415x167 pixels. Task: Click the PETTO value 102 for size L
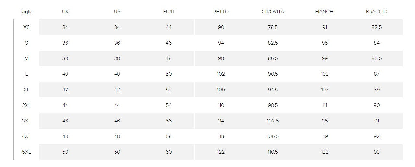[221, 74]
